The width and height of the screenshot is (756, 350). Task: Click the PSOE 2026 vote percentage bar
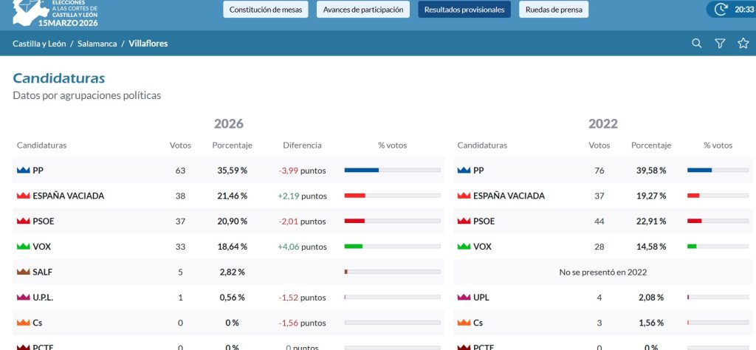(393, 221)
